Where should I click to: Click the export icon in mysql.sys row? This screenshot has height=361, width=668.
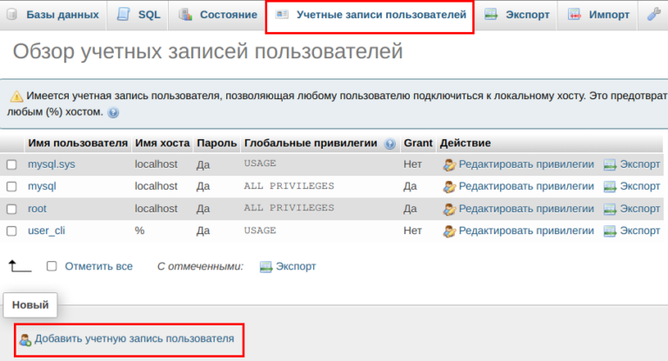click(610, 164)
